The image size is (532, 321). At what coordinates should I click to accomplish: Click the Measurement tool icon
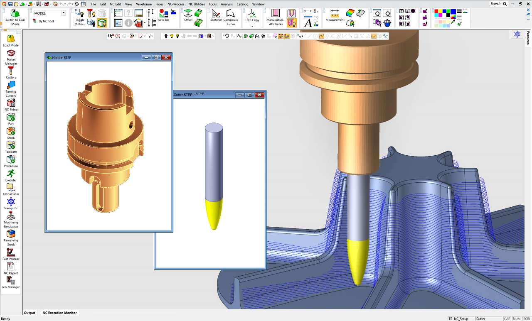tap(335, 15)
